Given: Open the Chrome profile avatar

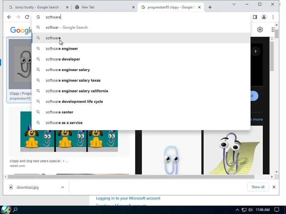Looking at the screenshot, I should coord(264,17).
